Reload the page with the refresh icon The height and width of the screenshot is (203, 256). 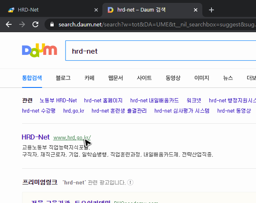pos(35,24)
